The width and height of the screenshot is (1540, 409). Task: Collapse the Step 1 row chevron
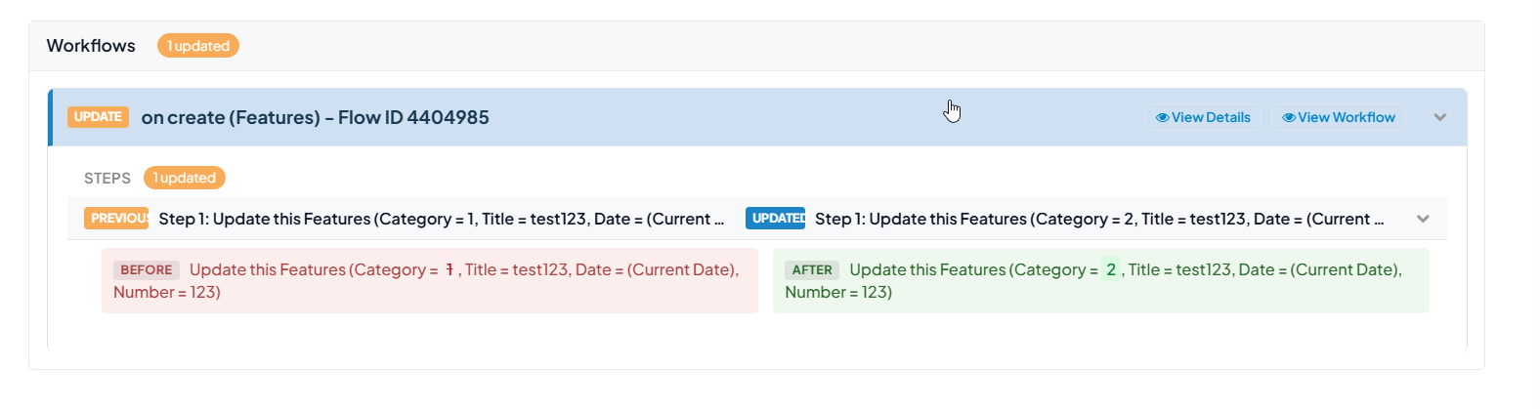click(x=1423, y=219)
